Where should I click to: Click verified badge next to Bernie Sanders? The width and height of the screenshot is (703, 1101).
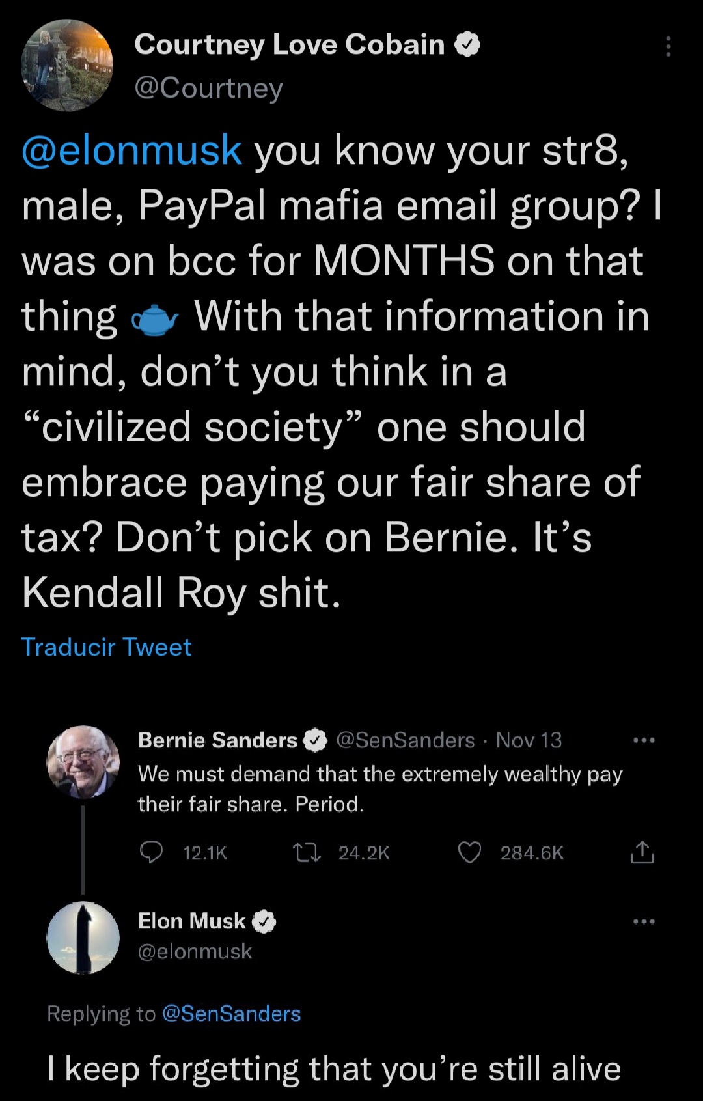(316, 740)
